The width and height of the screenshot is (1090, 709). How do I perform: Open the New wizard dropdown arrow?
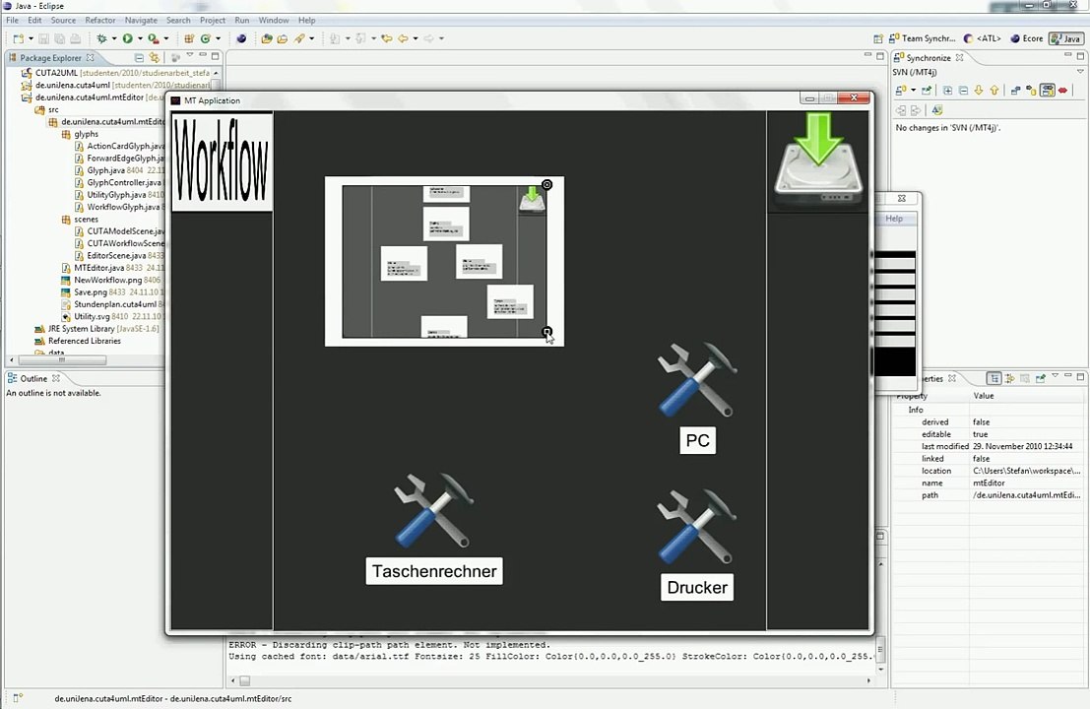pos(31,38)
